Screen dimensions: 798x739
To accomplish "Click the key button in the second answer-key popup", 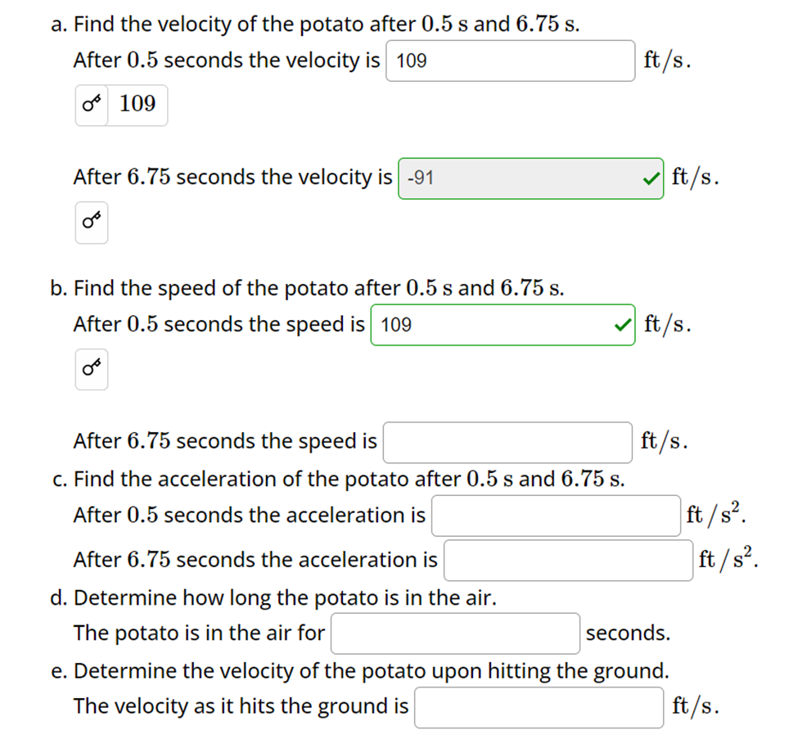I will [x=91, y=222].
